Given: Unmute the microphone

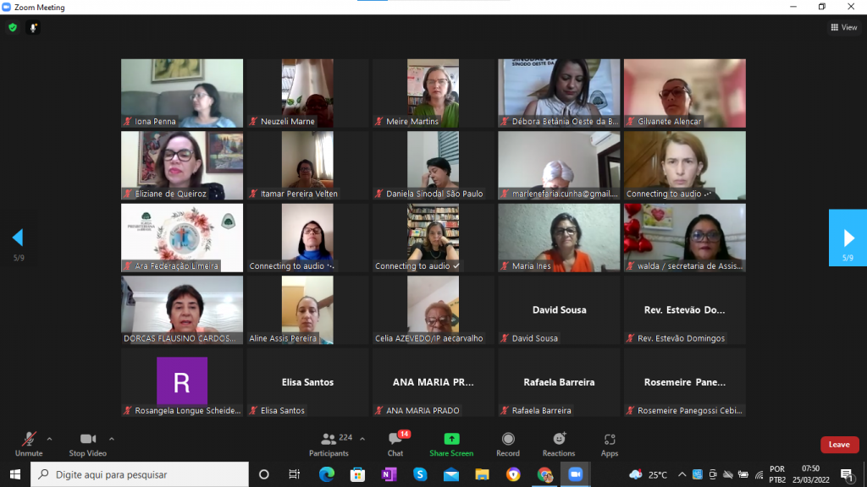Looking at the screenshot, I should point(29,444).
